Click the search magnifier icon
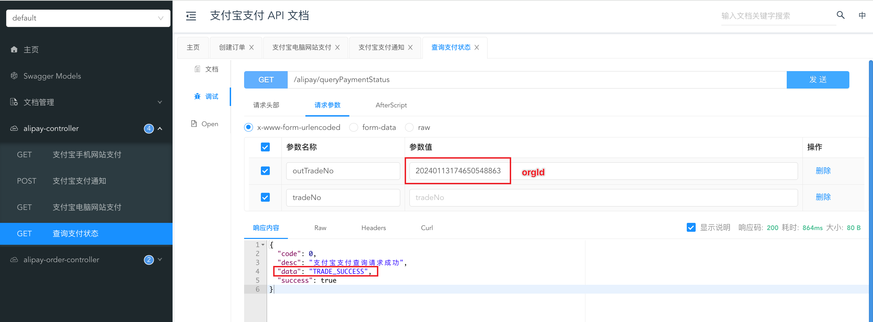Image resolution: width=873 pixels, height=322 pixels. tap(840, 15)
